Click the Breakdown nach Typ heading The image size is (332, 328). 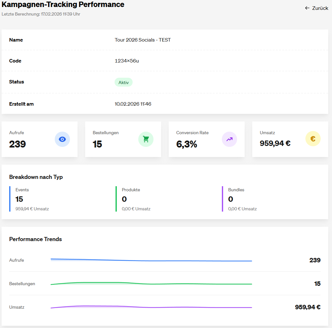tap(36, 177)
